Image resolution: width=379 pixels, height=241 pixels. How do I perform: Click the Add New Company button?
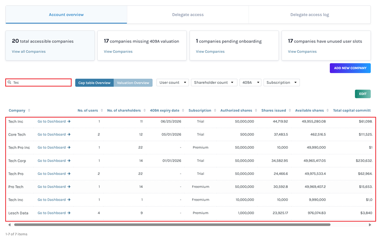[350, 68]
